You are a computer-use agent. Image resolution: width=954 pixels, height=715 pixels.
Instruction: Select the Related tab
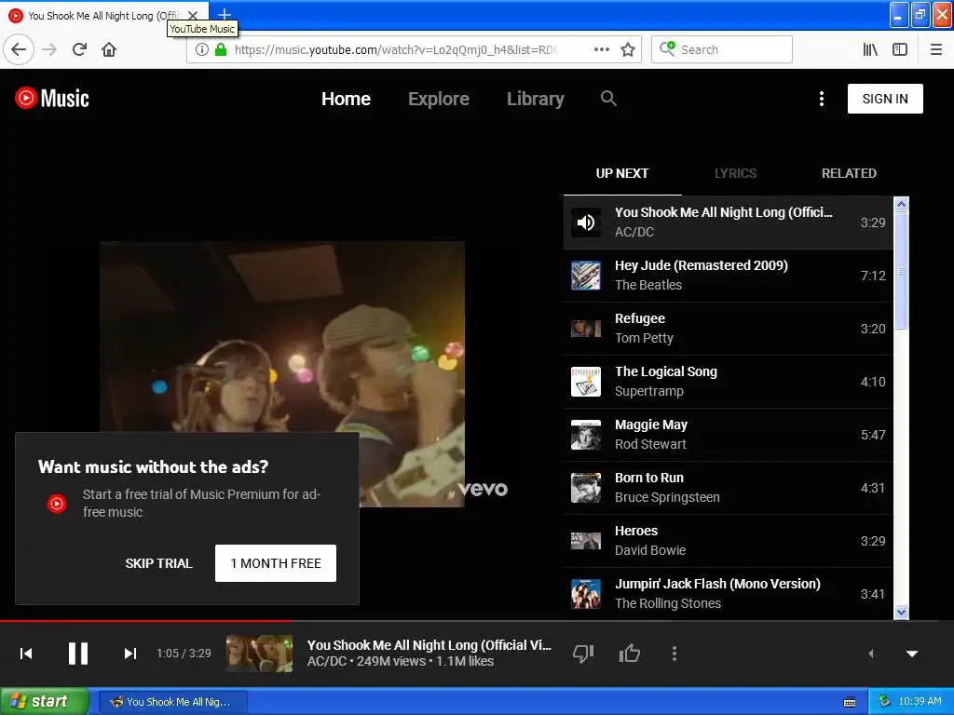(x=849, y=173)
